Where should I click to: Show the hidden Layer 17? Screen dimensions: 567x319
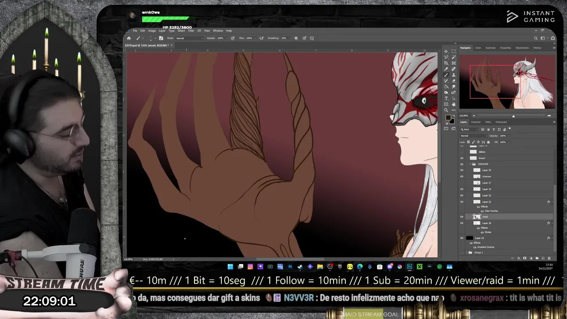(462, 183)
